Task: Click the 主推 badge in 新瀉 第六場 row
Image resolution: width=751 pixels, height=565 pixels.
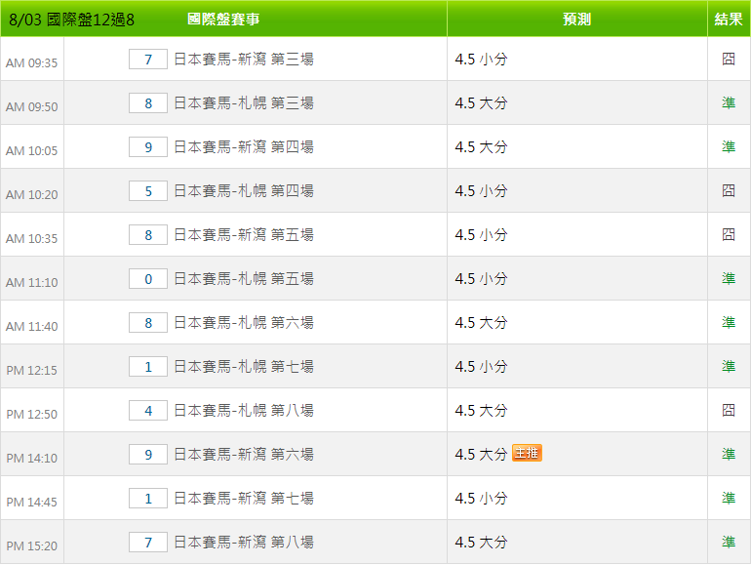Action: point(527,453)
